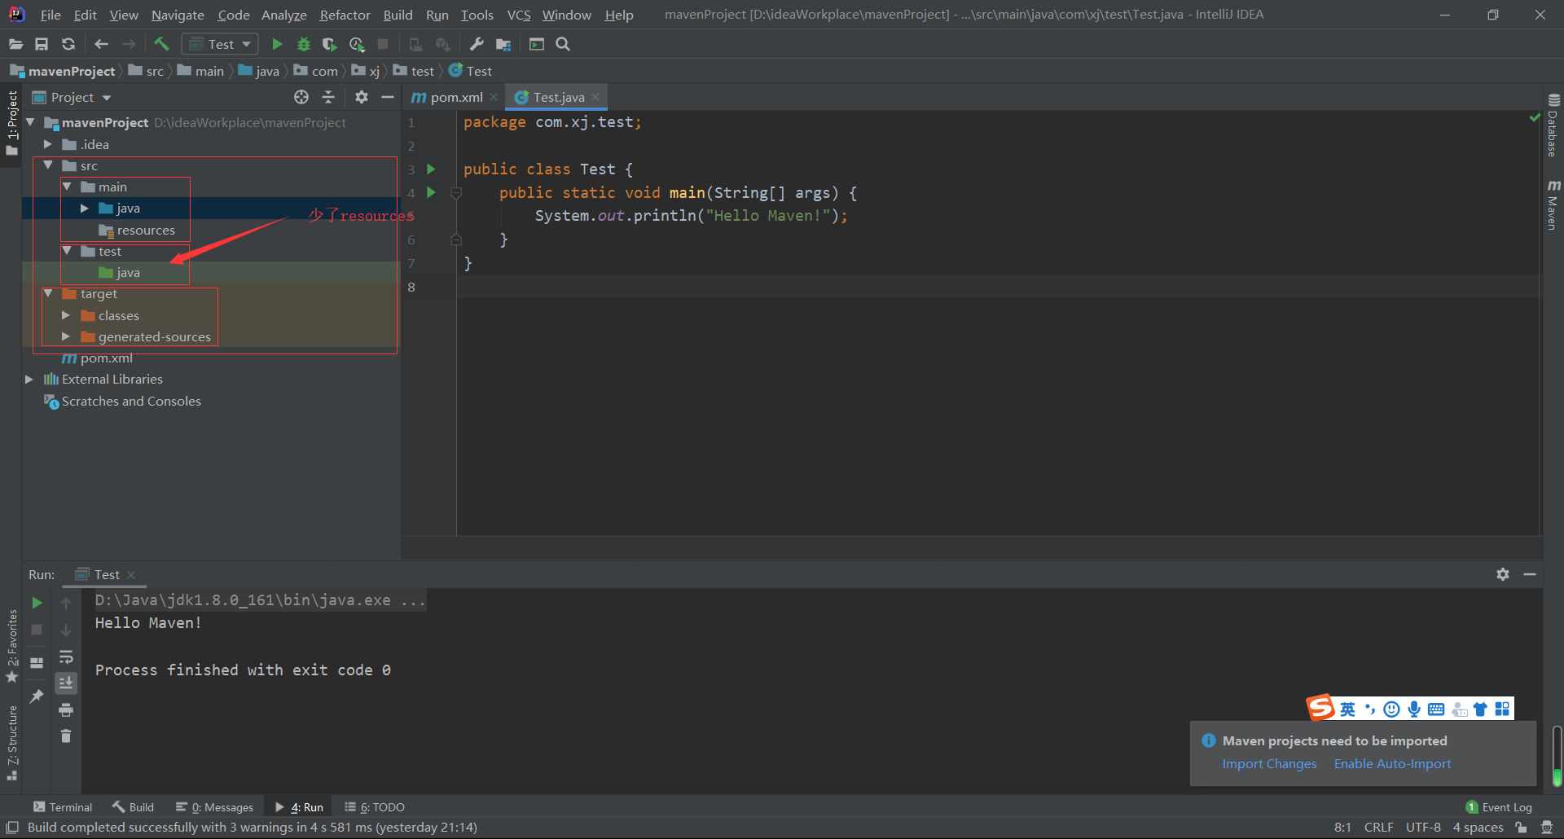Click Enable Auto-Import link

point(1392,764)
